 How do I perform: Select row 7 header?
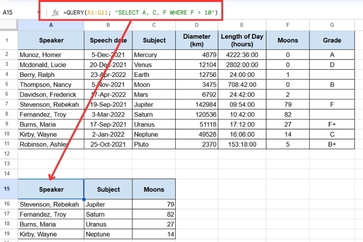tap(7, 105)
